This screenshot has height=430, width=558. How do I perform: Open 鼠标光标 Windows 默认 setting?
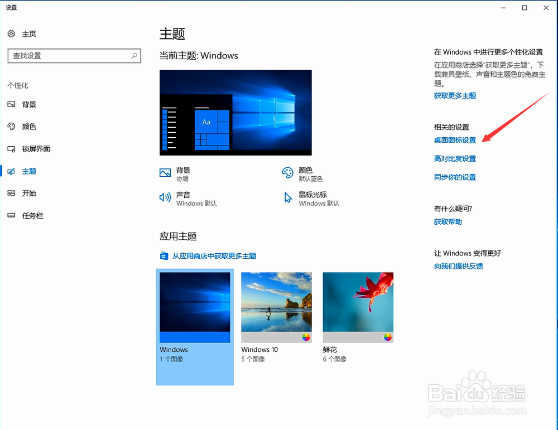(319, 199)
